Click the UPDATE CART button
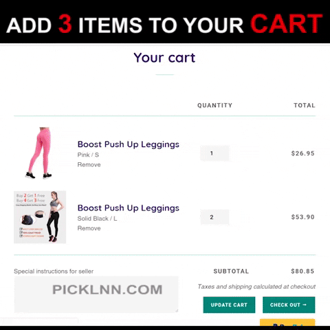 (229, 305)
